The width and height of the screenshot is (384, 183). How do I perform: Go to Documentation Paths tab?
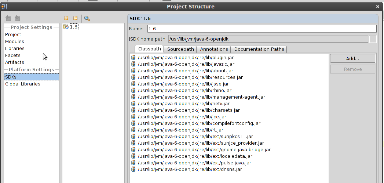click(259, 49)
